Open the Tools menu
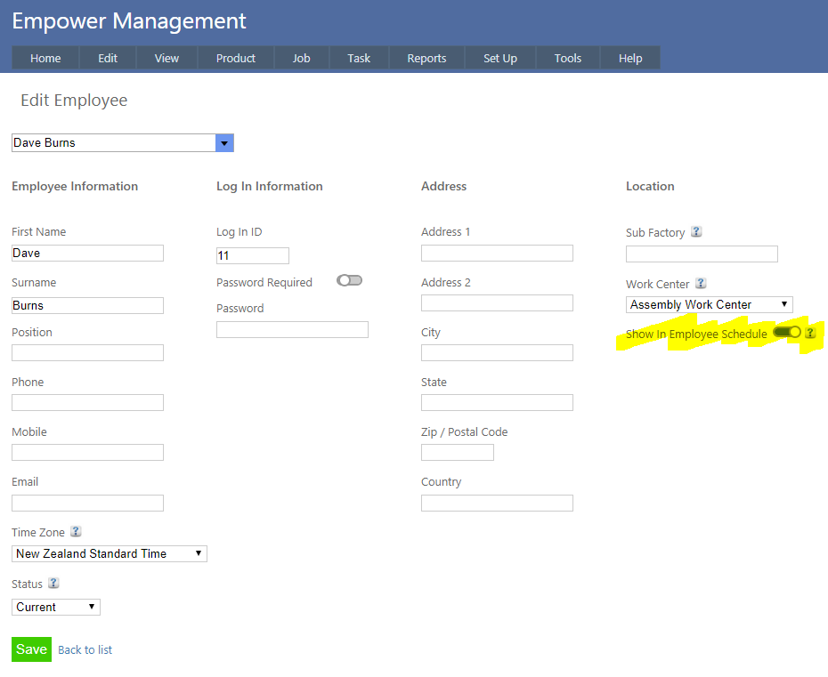Screen dimensions: 828x677 [x=567, y=58]
